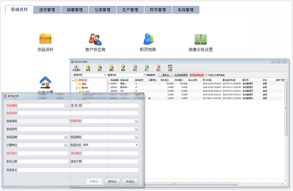Click the 预设进价 input field
The image size is (293, 191).
click(43, 153)
